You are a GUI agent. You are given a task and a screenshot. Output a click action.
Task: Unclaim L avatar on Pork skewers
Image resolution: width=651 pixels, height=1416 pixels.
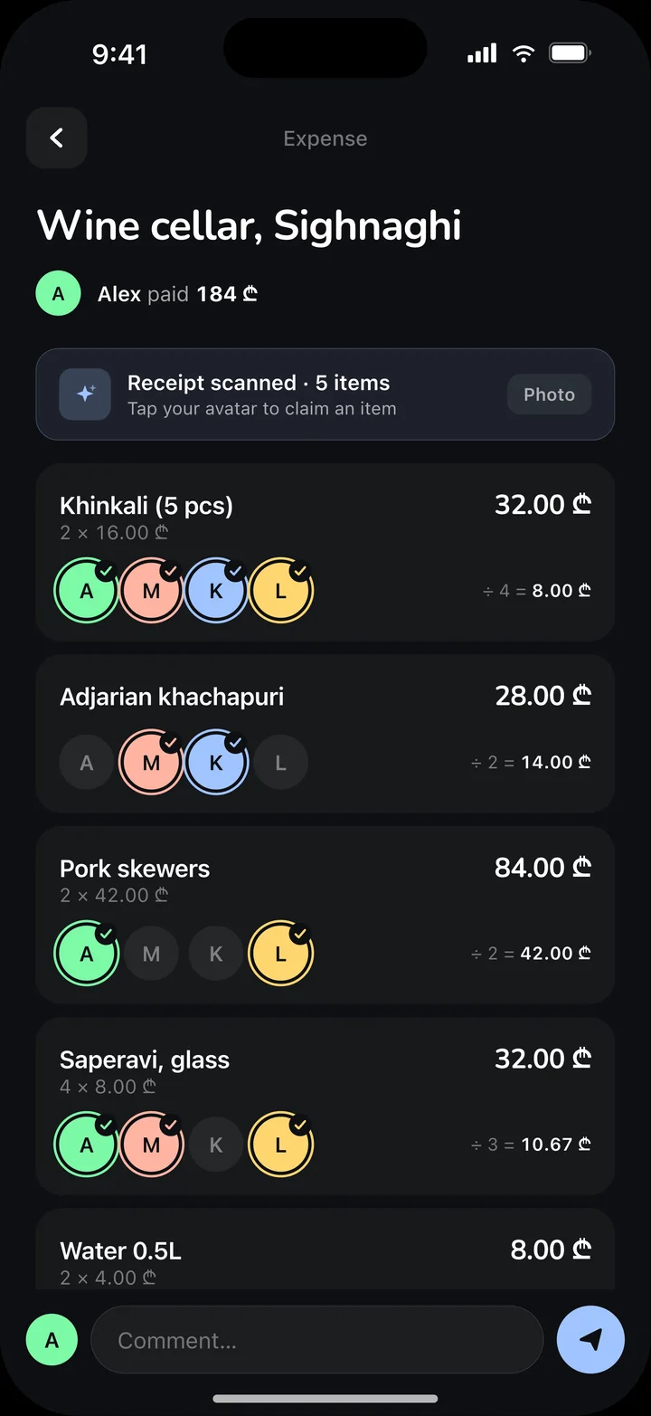[x=280, y=954]
